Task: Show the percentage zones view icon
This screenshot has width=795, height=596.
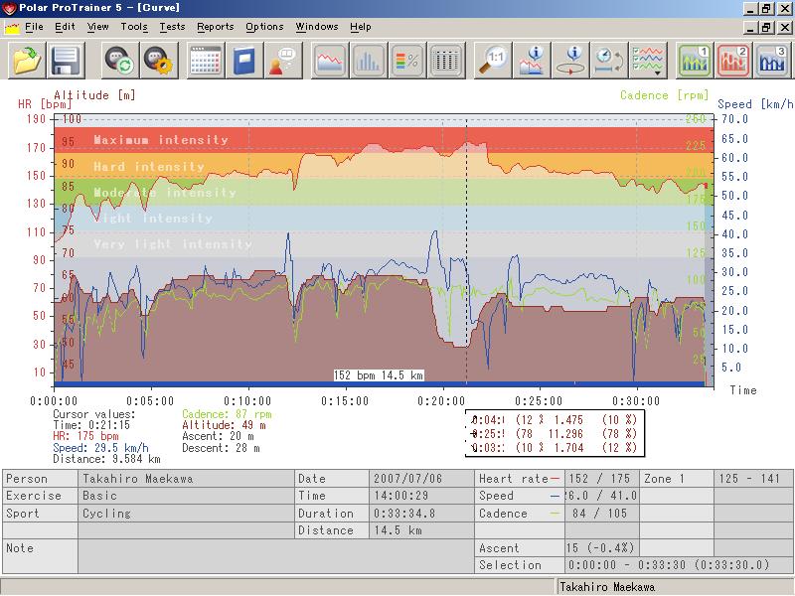Action: [x=407, y=61]
